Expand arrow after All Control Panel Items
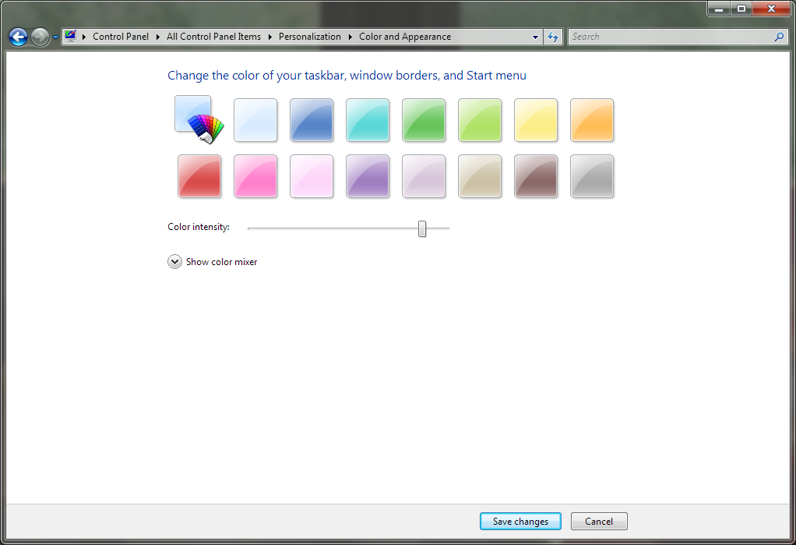Screen dimensions: 796x545 click(270, 37)
